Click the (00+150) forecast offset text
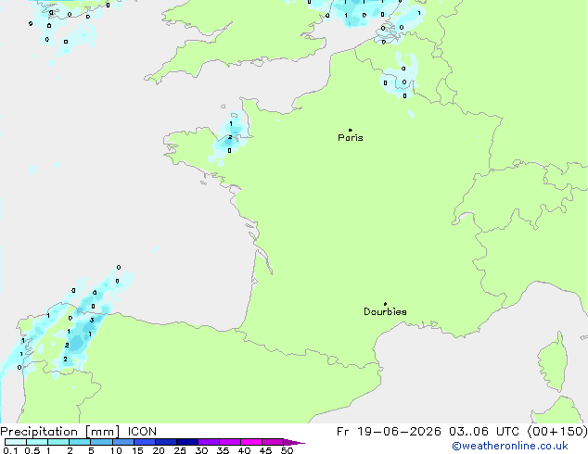 click(x=557, y=432)
